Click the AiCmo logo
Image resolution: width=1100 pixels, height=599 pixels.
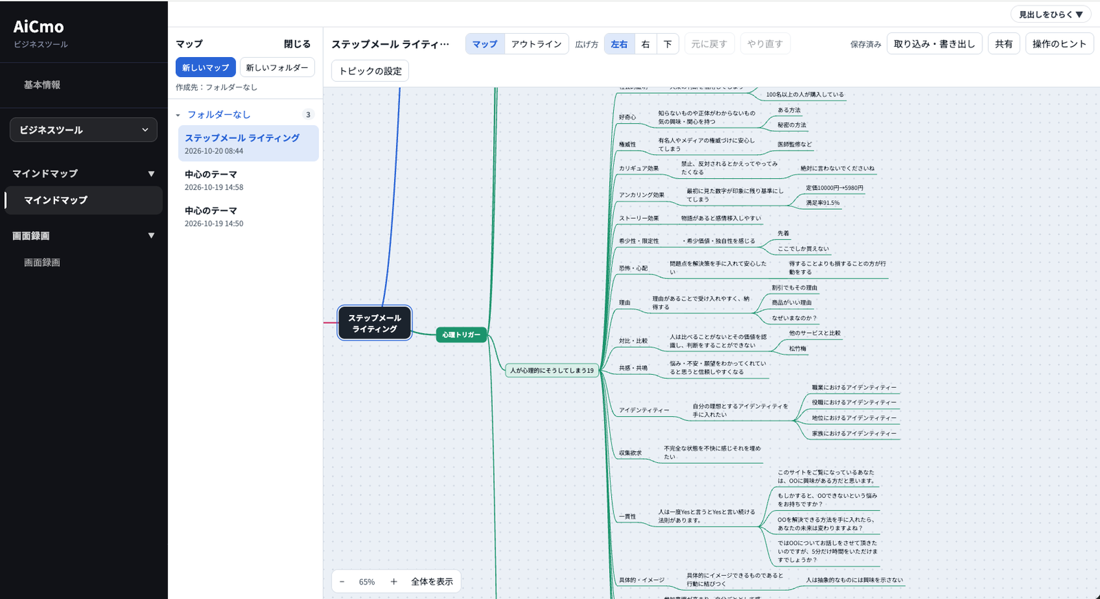38,26
